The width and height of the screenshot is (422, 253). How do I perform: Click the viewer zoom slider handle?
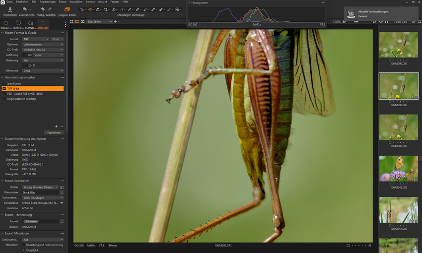(356, 21)
